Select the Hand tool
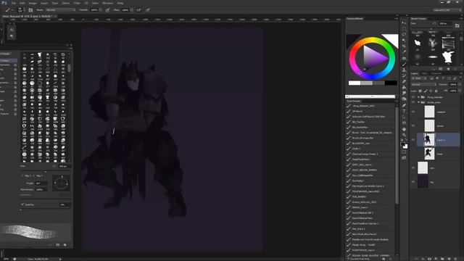 (x=404, y=129)
